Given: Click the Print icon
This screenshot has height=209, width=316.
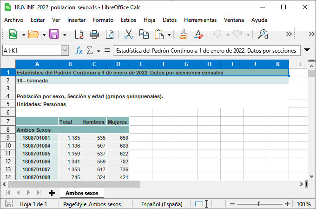Looking at the screenshot, I should (94, 34).
